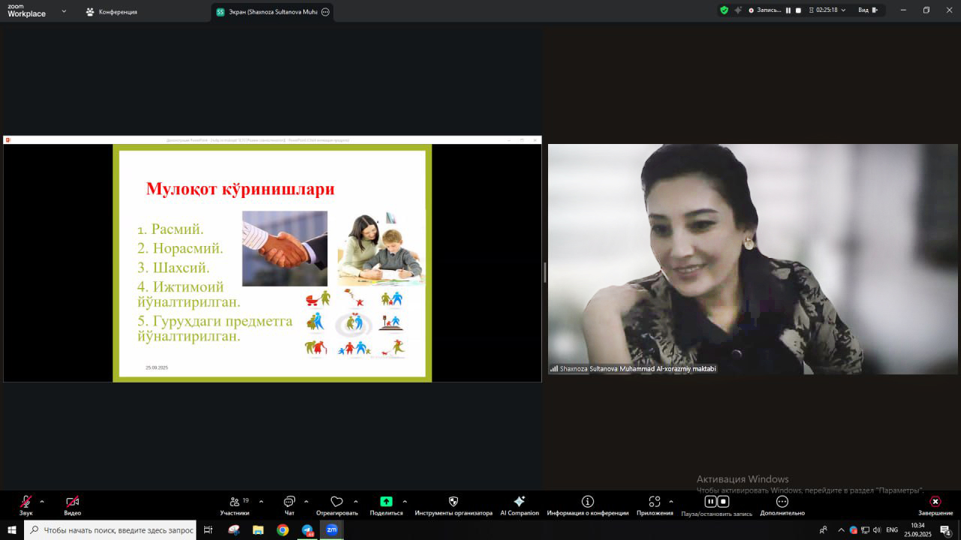Expand the arrow beside Поделиться
The width and height of the screenshot is (961, 540).
pos(405,502)
